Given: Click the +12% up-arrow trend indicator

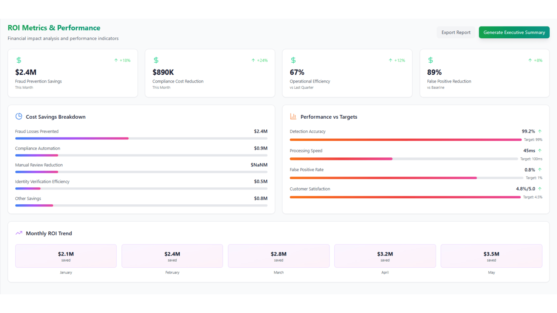Looking at the screenshot, I should click(x=397, y=60).
